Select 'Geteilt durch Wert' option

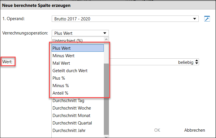(78, 70)
